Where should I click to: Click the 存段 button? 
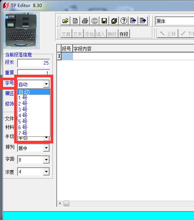124,34
